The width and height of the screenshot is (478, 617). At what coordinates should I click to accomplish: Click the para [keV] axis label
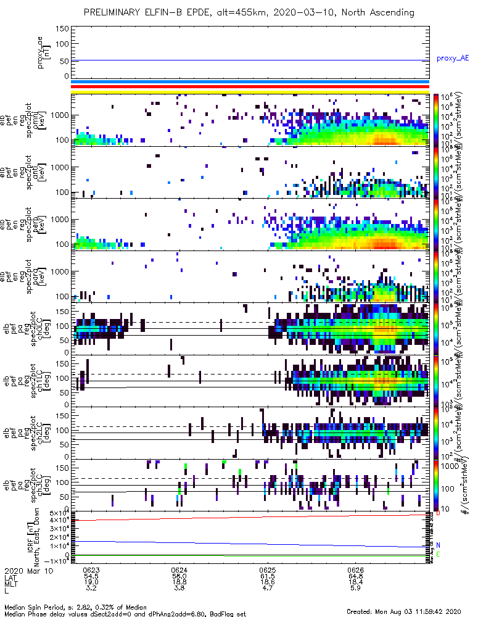[39, 276]
